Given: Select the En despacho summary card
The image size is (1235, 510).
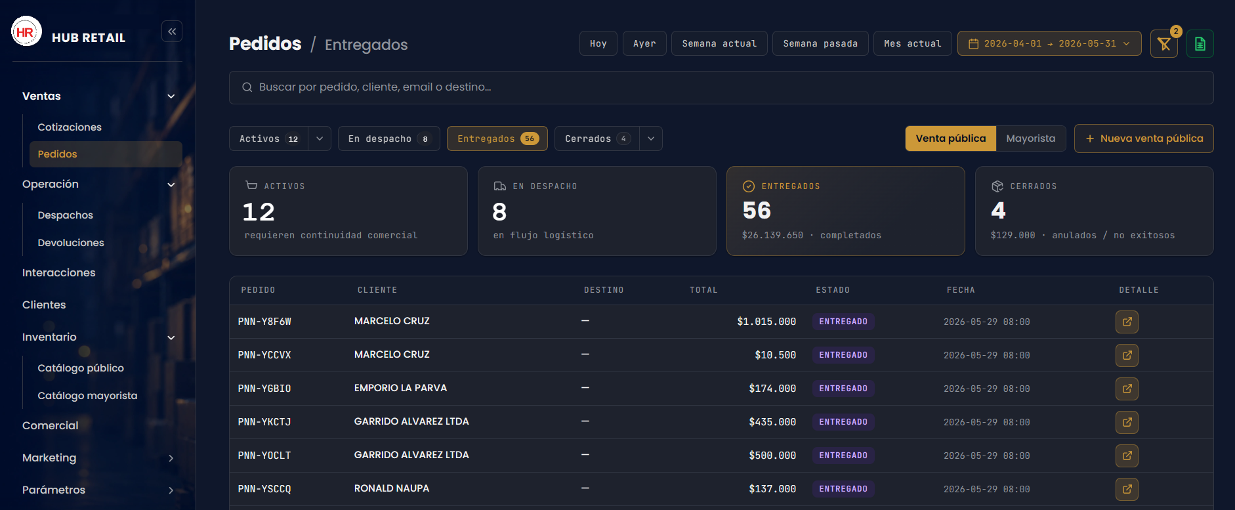Looking at the screenshot, I should (597, 211).
